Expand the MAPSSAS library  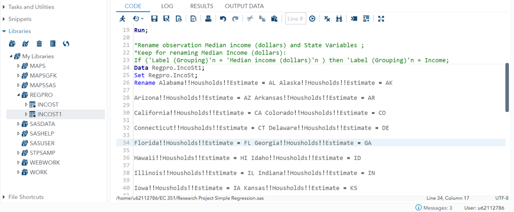(x=19, y=85)
